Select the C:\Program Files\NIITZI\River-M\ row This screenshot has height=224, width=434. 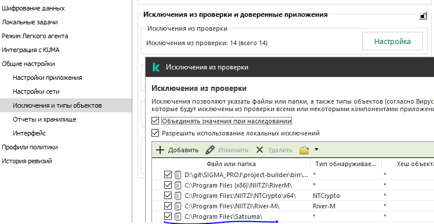coord(293,206)
